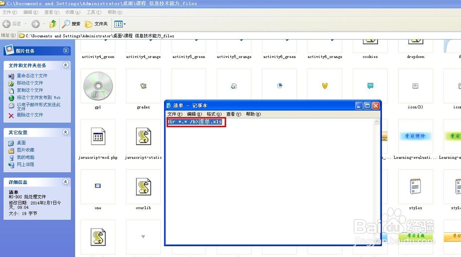The image size is (461, 257).
Task: Collapse the 其它位置 panel
Action: [x=66, y=132]
